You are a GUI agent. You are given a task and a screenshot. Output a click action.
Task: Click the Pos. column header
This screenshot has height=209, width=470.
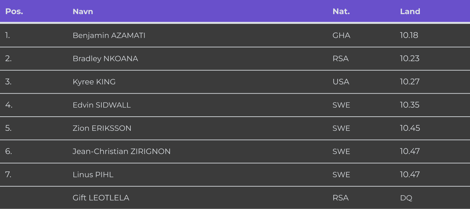[x=14, y=12]
